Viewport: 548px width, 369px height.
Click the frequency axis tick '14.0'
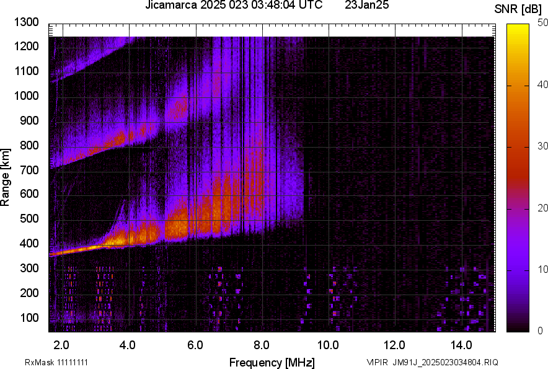(461, 345)
